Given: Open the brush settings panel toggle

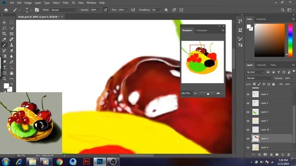Looking at the screenshot, I should pos(37,10).
